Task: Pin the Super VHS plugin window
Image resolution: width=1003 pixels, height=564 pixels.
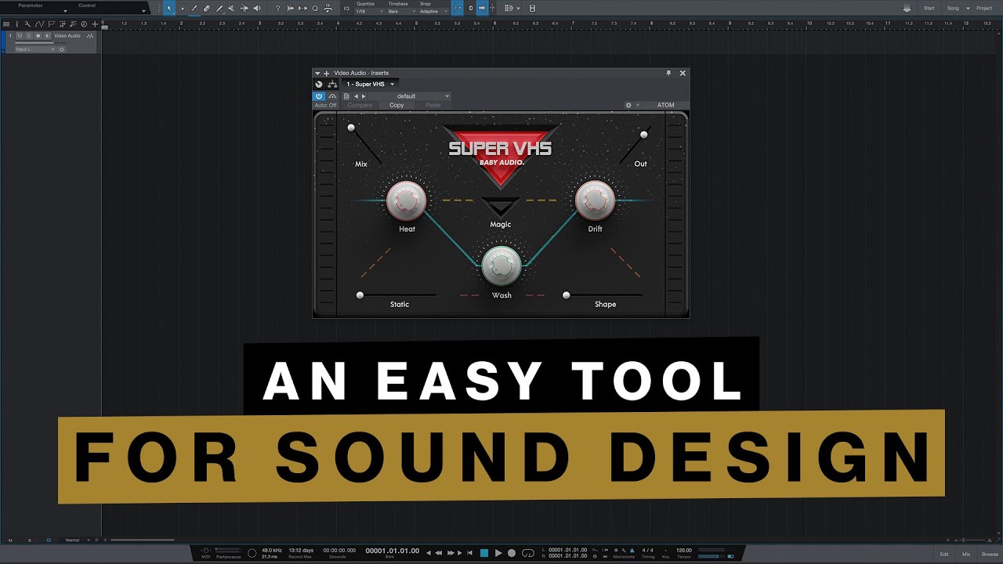Action: [668, 73]
